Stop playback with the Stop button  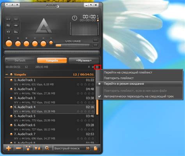[26, 44]
